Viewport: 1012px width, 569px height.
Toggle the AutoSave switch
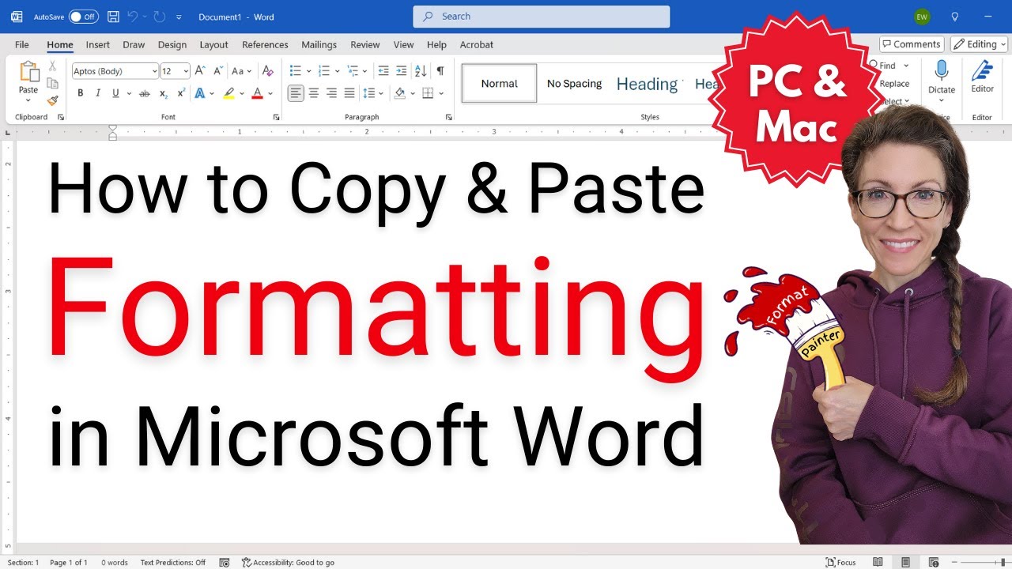click(83, 17)
